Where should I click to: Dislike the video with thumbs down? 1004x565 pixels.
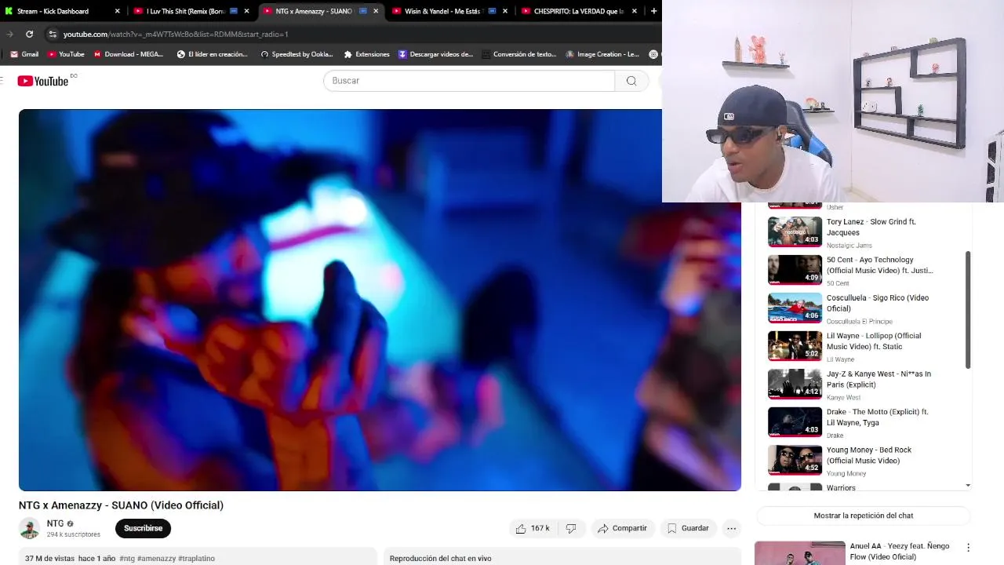click(x=571, y=528)
